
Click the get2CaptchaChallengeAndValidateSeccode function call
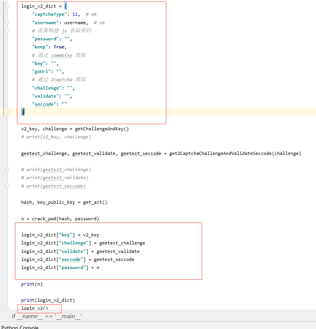[x=235, y=153]
